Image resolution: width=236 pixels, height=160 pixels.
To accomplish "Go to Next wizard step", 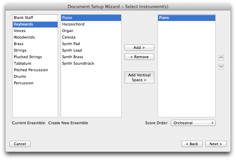I will 216,144.
